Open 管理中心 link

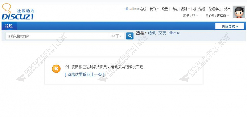point(215,9)
